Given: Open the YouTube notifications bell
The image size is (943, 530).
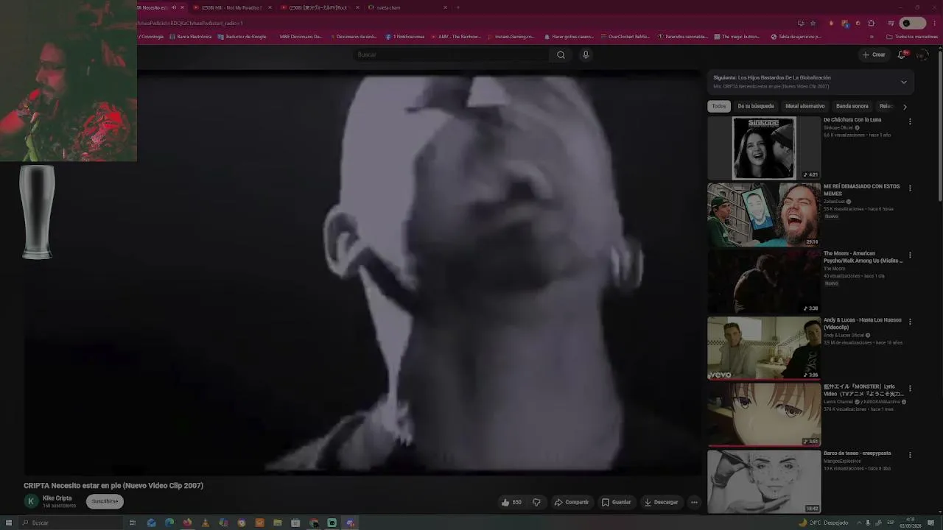Looking at the screenshot, I should [902, 54].
